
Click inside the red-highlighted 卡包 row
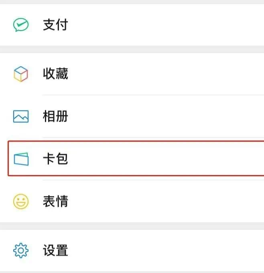pyautogui.click(x=169, y=159)
